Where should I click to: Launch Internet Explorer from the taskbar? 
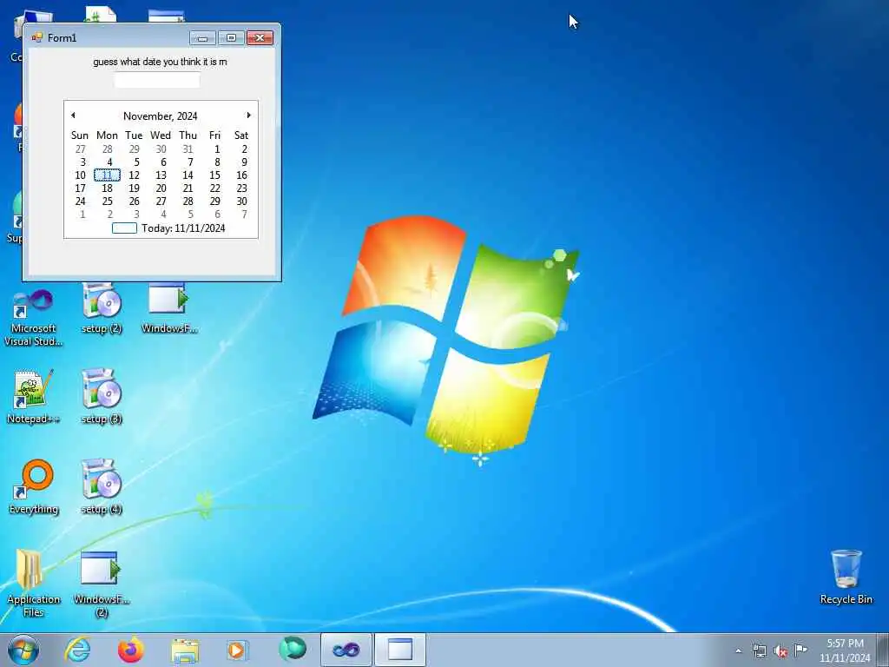77,650
